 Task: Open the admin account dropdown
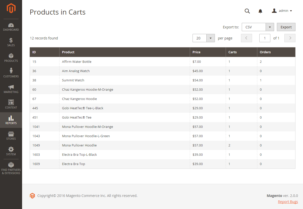pos(282,11)
